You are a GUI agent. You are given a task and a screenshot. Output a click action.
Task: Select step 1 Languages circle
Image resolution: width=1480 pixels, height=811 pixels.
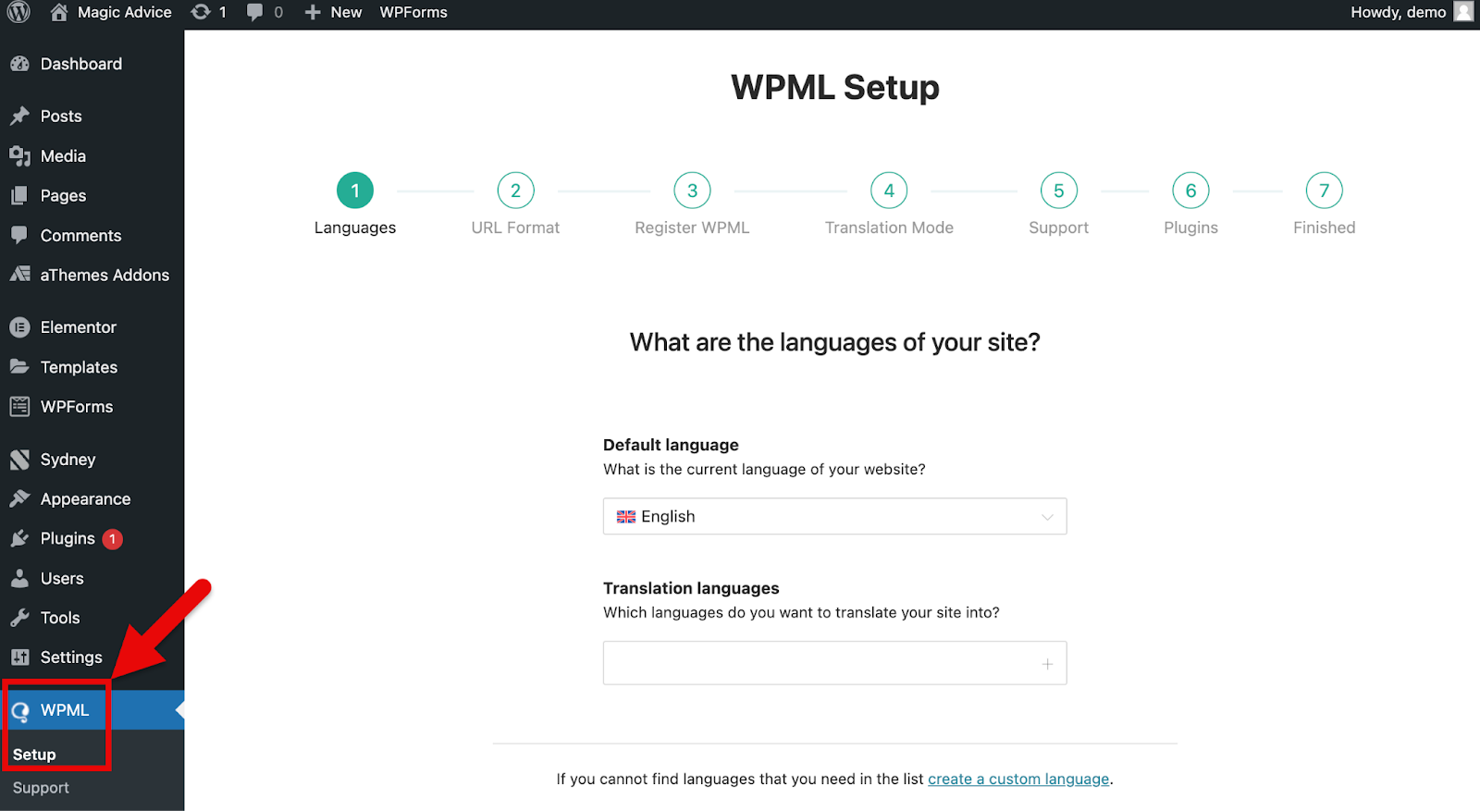(x=355, y=190)
